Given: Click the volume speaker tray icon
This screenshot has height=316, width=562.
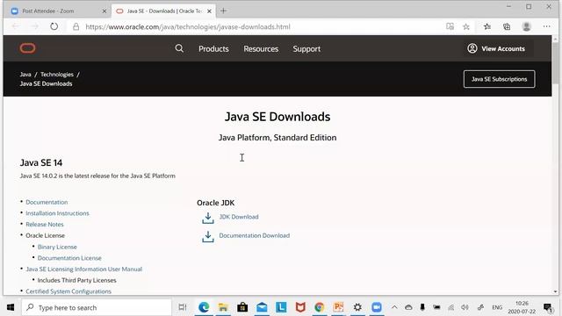Looking at the screenshot, I should click(465, 307).
